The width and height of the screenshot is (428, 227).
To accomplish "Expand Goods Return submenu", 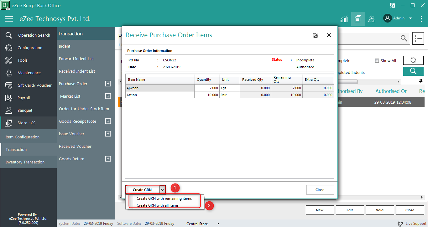I will pyautogui.click(x=108, y=159).
